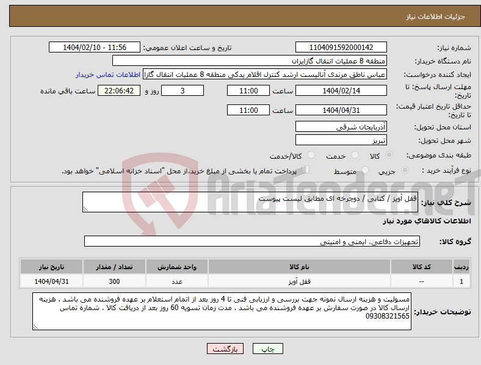
Task: Click the resize grip of description box
Action: pyautogui.click(x=85, y=209)
